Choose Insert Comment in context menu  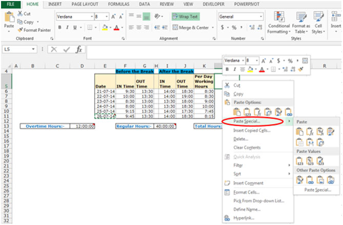[248, 183]
